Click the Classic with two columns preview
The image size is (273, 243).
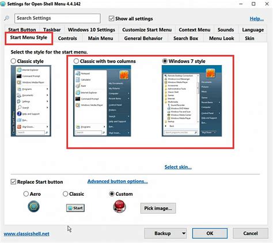[x=102, y=101]
